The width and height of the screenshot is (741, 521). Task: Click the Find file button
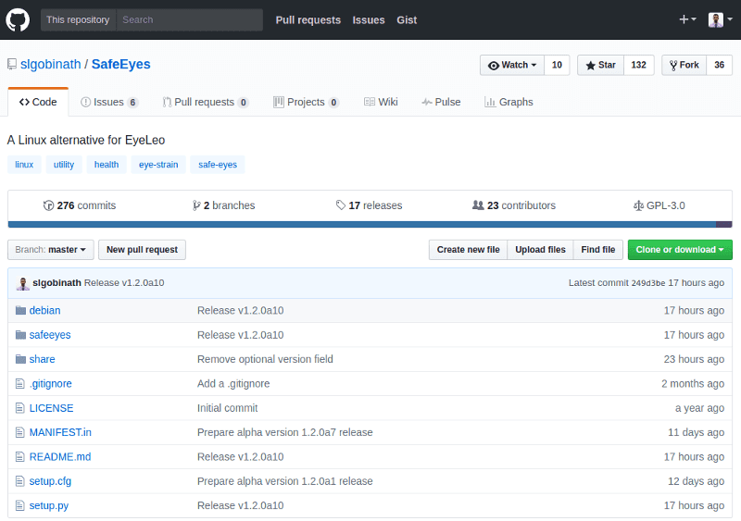click(598, 250)
